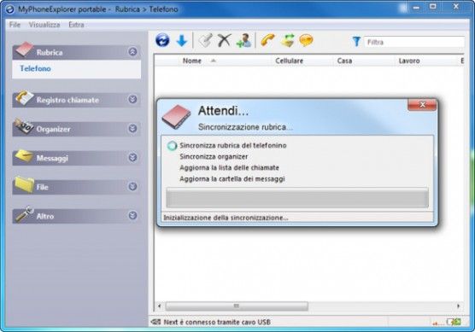The width and height of the screenshot is (475, 332).
Task: Sort by the Lavoro column header
Action: [x=409, y=61]
